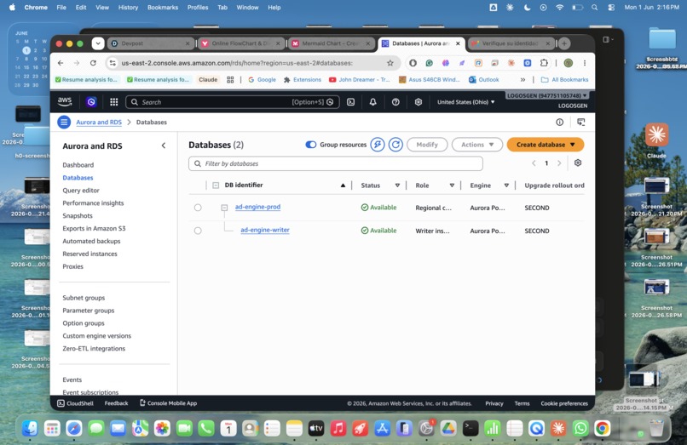Open table preferences gear icon

coord(578,163)
